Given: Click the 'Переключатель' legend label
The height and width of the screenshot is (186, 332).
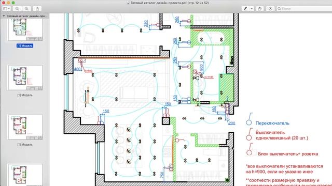Looking at the screenshot, I should (272, 123).
